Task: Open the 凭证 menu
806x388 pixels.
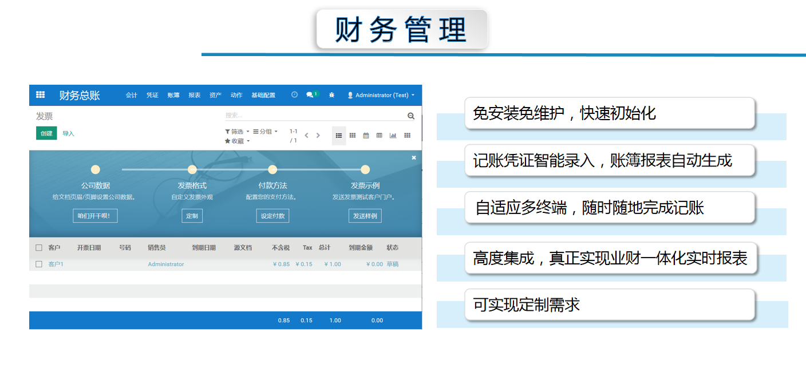Action: coord(152,95)
